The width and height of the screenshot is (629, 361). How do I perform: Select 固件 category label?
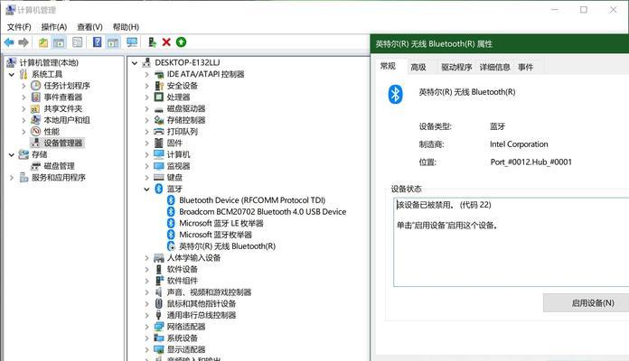(174, 143)
